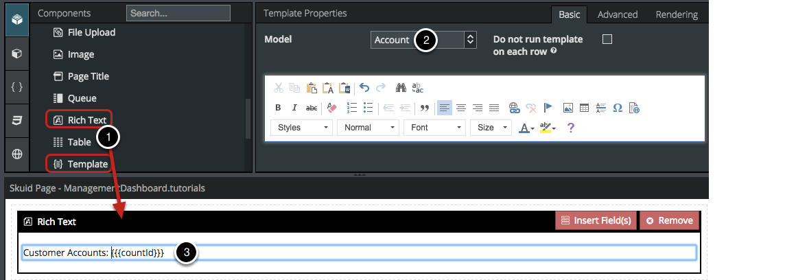The height and width of the screenshot is (280, 796).
Task: Click the anchor flag icon
Action: [x=548, y=108]
